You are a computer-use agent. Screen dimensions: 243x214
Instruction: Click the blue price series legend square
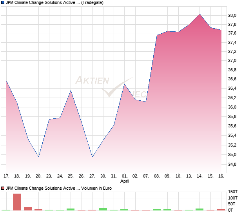3,3
